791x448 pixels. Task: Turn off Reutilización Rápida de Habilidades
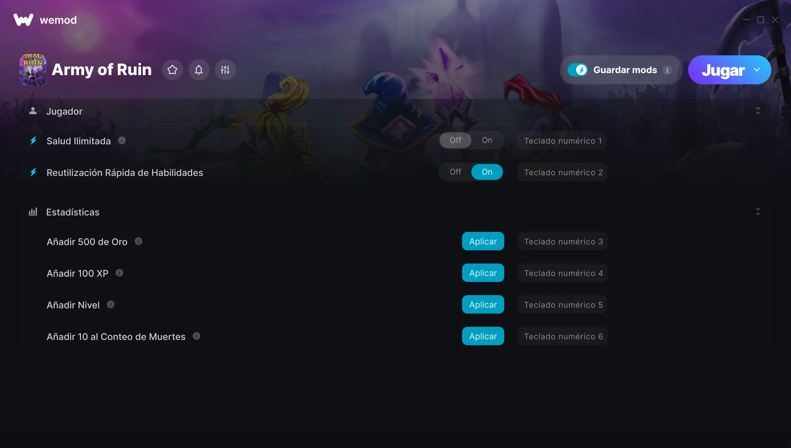(x=455, y=172)
